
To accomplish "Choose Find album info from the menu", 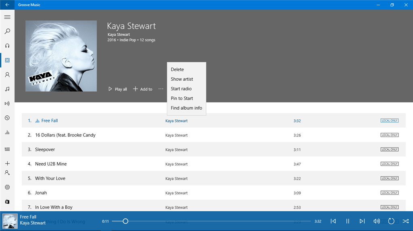I will tap(186, 108).
